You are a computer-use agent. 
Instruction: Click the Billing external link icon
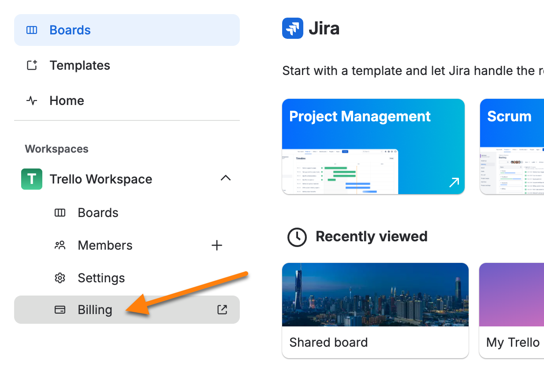(223, 310)
